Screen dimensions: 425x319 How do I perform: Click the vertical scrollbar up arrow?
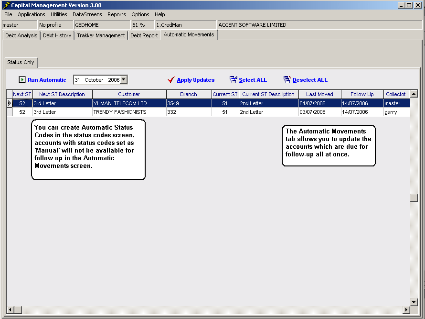click(x=414, y=94)
